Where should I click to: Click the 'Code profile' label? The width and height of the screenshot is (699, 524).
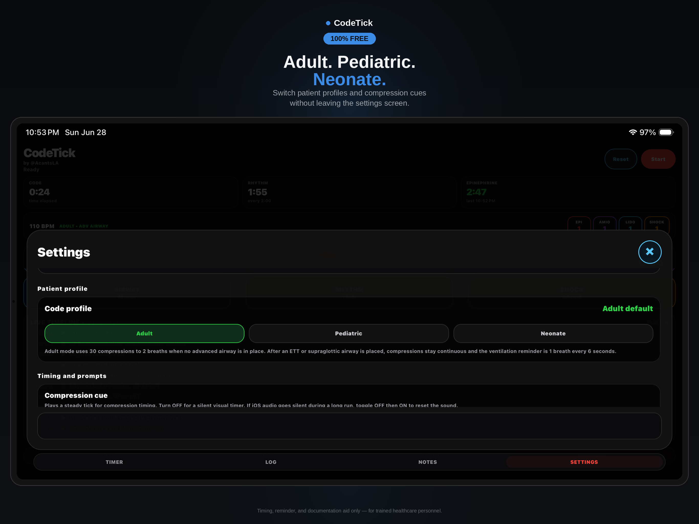point(68,309)
